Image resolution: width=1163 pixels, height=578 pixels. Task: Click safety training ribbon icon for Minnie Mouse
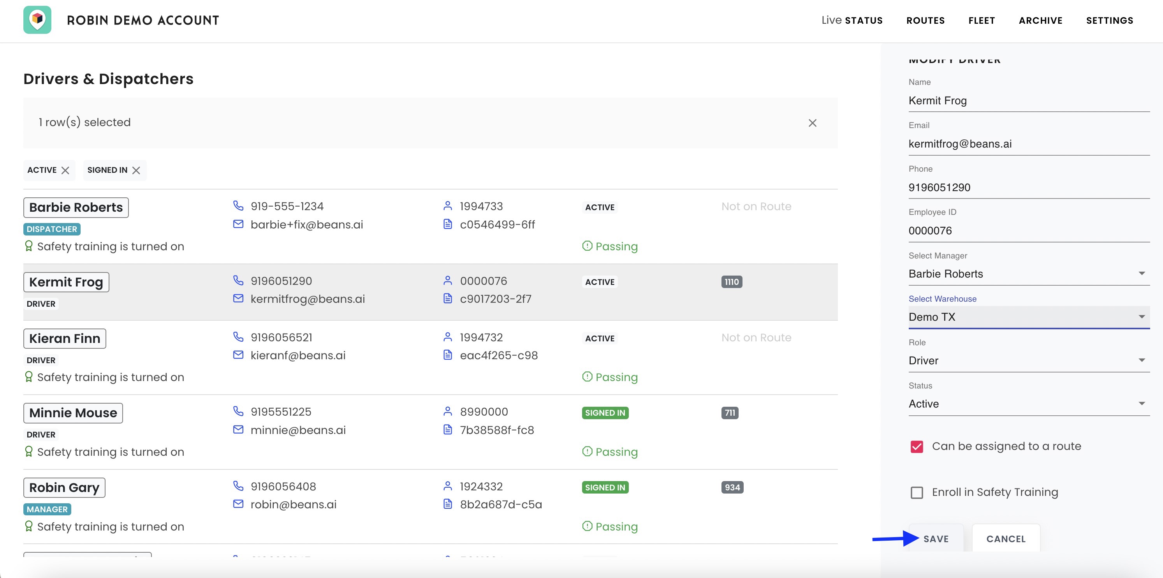pyautogui.click(x=29, y=452)
